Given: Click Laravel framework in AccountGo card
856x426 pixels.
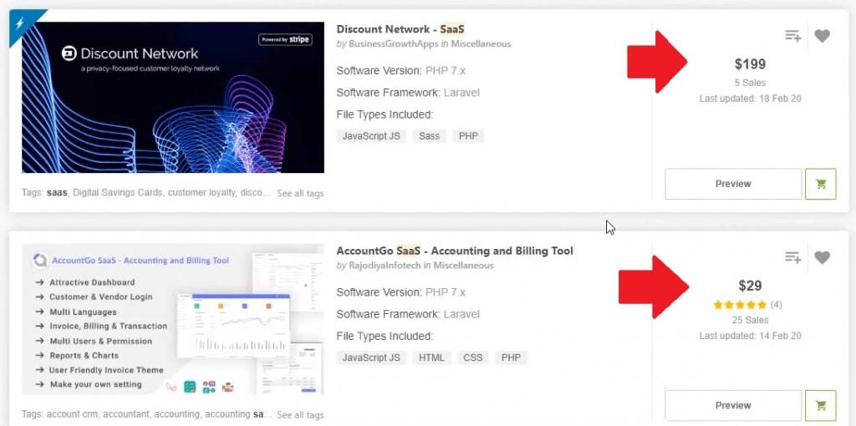Looking at the screenshot, I should [x=461, y=314].
